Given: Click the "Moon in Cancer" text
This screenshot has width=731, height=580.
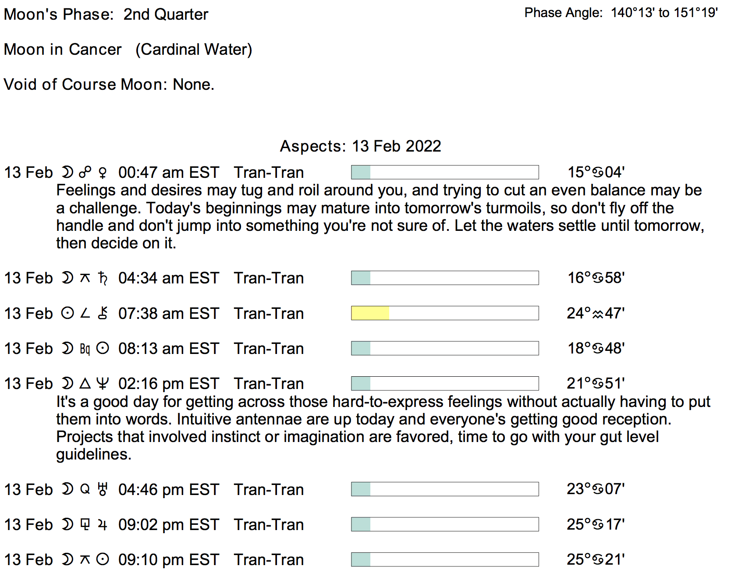Looking at the screenshot, I should [x=63, y=50].
